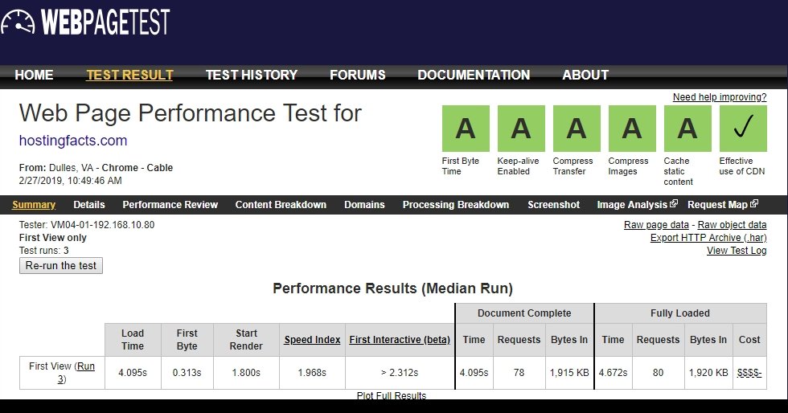Image resolution: width=788 pixels, height=413 pixels.
Task: Click the Speed Index column header link
Action: (x=312, y=340)
